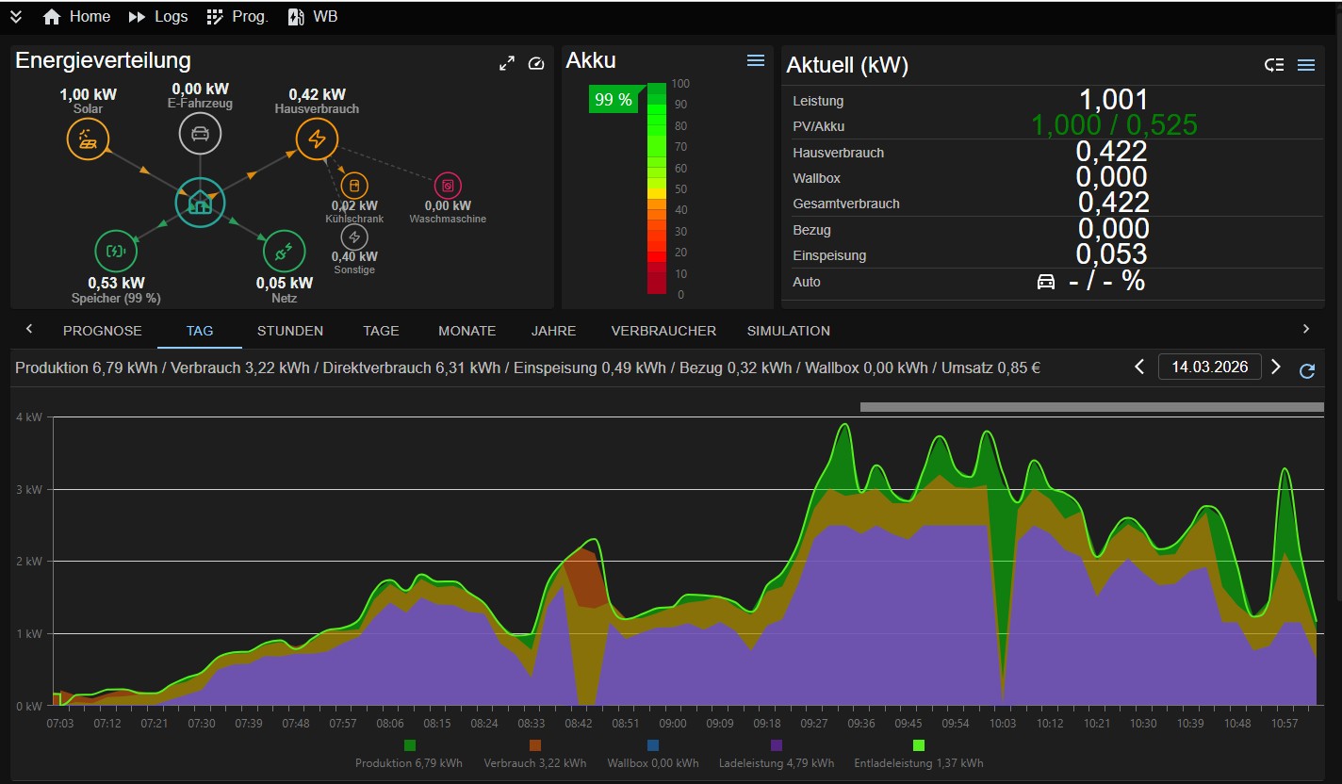Toggle the legend entry Produktion 6,79 kWh

click(x=409, y=743)
